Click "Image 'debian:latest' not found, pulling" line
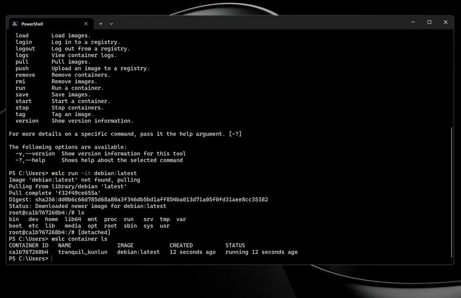 click(x=75, y=180)
